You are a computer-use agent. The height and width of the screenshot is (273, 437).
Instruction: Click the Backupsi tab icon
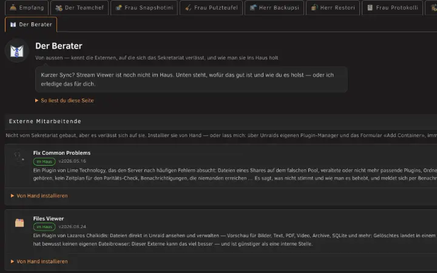point(252,7)
